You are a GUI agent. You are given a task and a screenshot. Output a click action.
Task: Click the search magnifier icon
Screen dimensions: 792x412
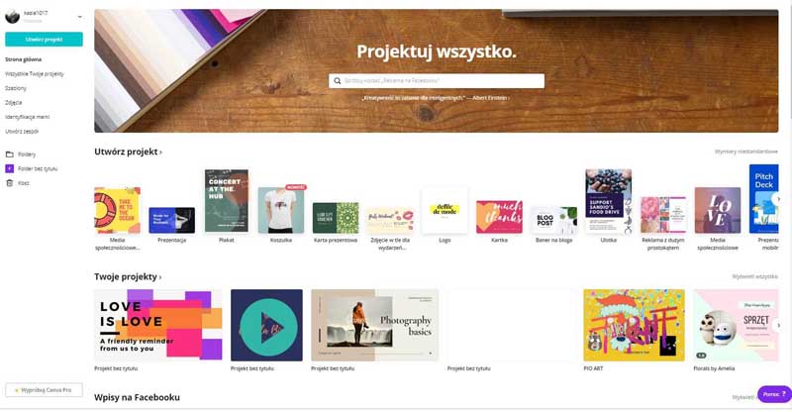tap(337, 81)
